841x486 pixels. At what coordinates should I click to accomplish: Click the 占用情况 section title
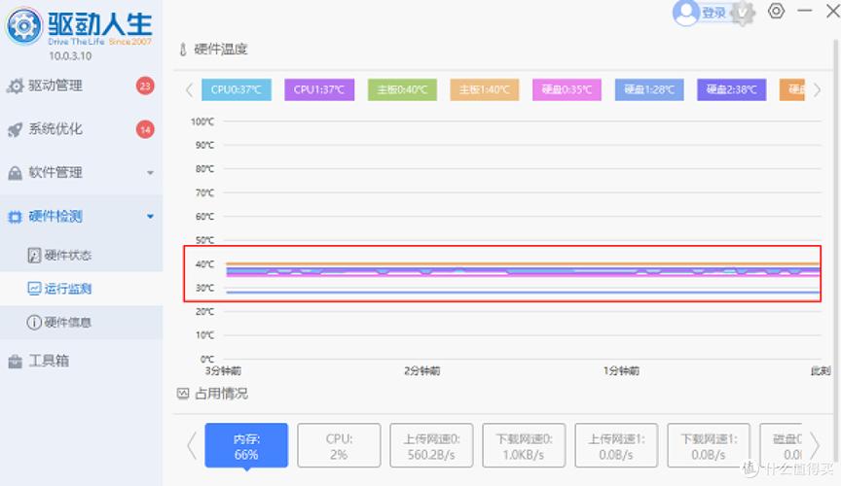(x=221, y=394)
